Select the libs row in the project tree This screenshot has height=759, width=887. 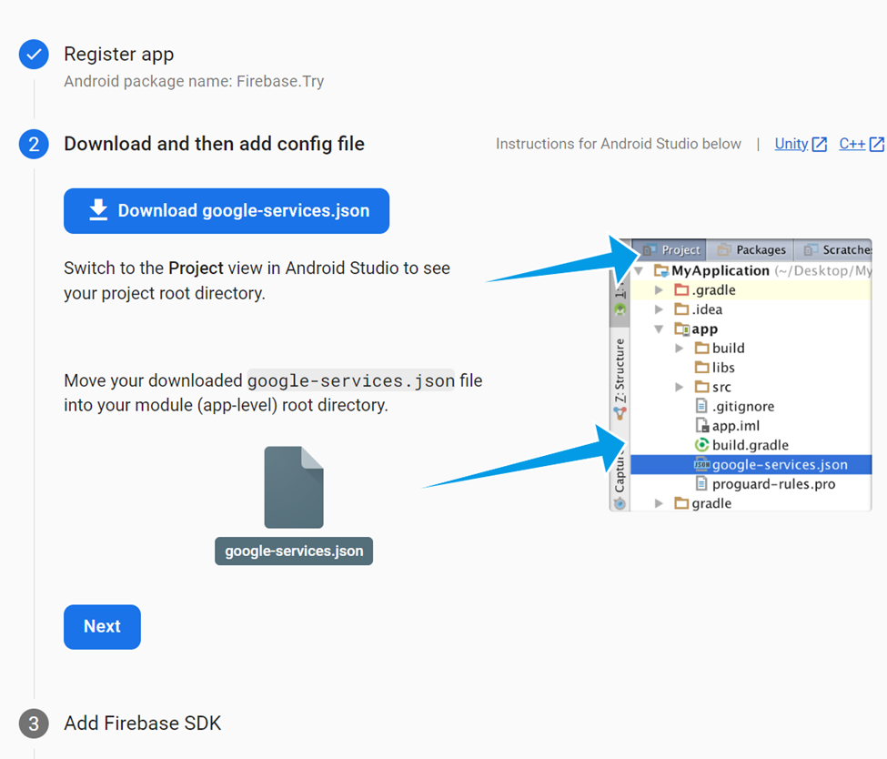coord(751,368)
